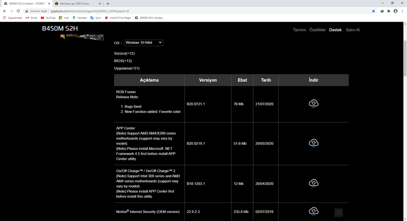Download Norton Internet Security cloud icon
Screen dimensions: 407x221
[x=313, y=211]
